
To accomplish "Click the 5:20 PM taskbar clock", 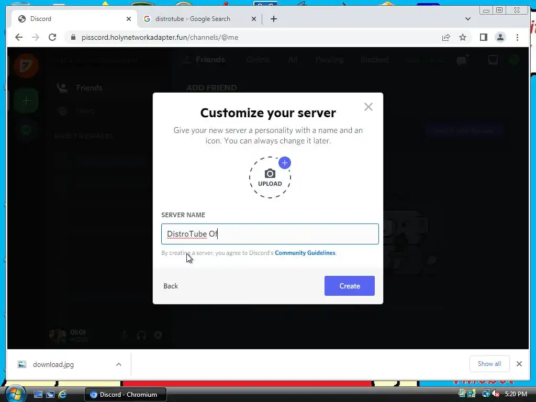I will pyautogui.click(x=516, y=394).
